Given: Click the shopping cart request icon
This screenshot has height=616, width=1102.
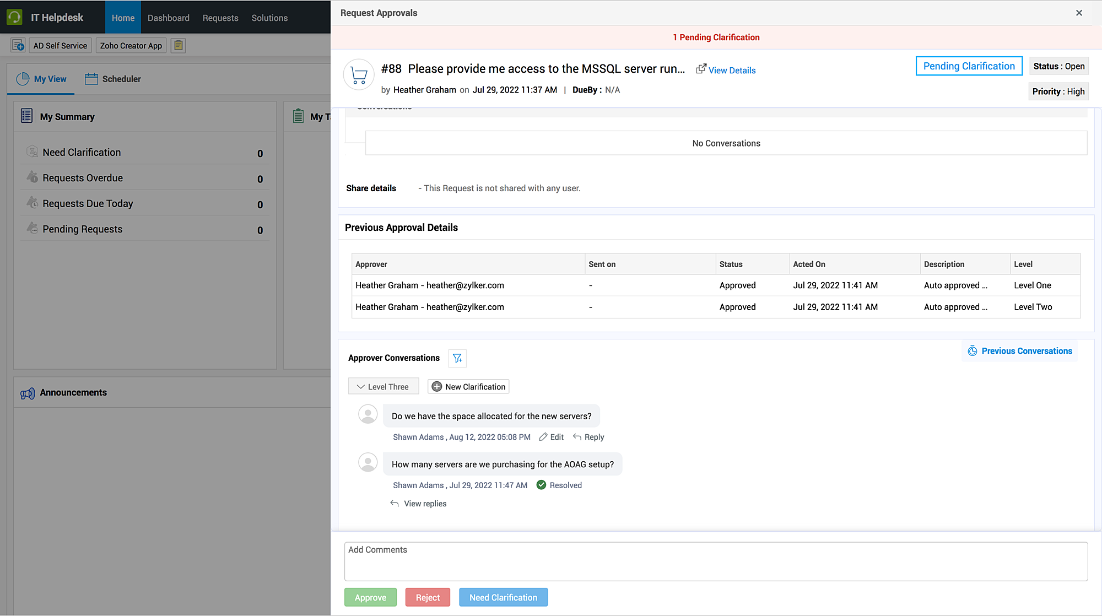Looking at the screenshot, I should (x=359, y=74).
